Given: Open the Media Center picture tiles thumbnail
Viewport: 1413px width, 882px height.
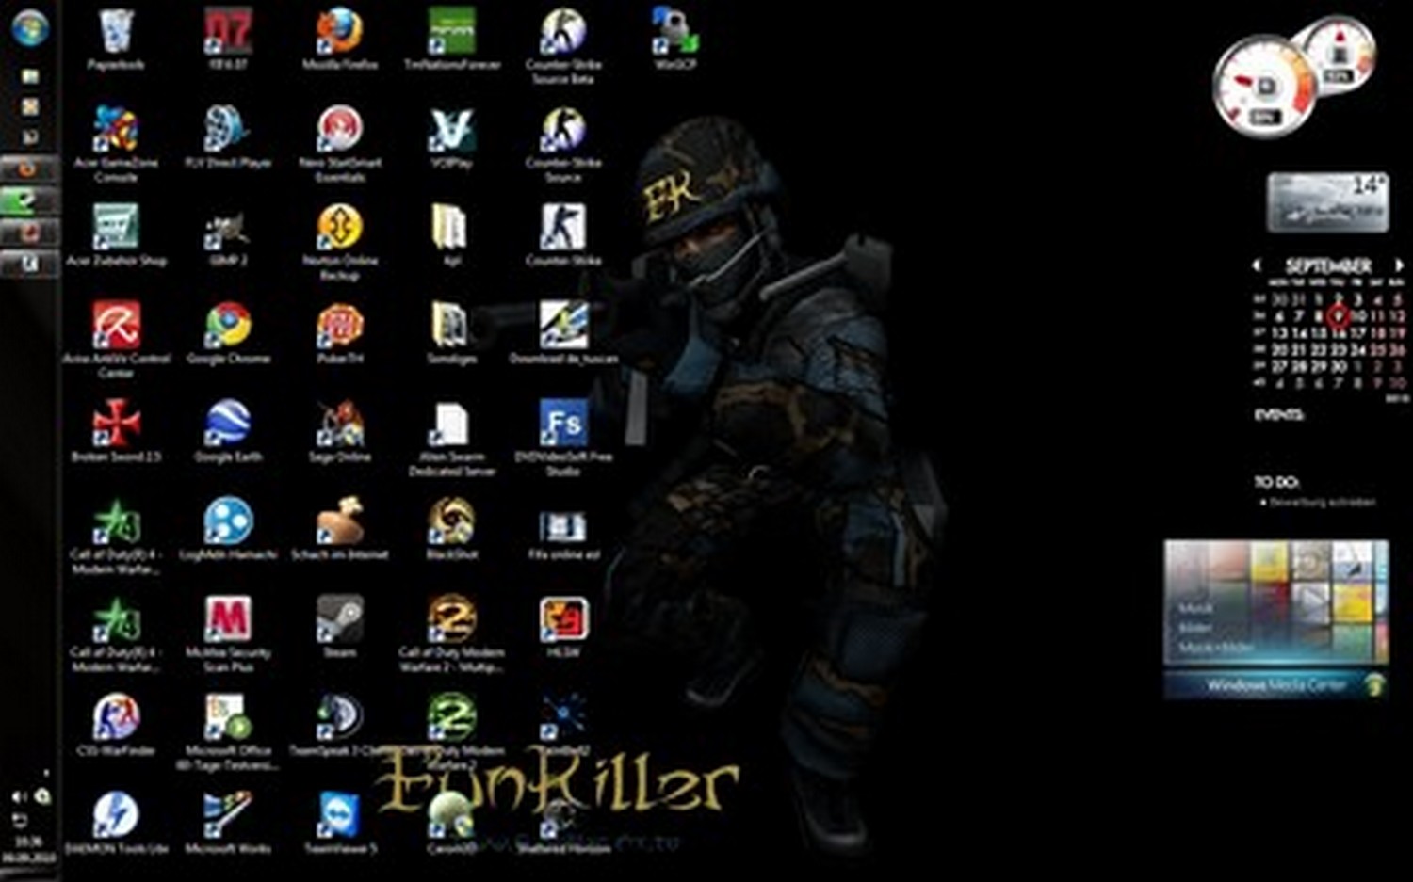Looking at the screenshot, I should [1276, 603].
